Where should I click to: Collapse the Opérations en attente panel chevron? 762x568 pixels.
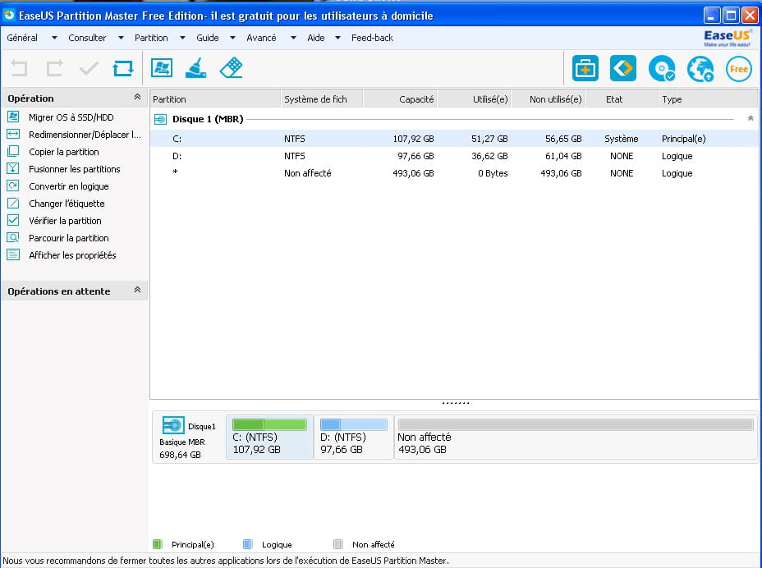[x=137, y=290]
